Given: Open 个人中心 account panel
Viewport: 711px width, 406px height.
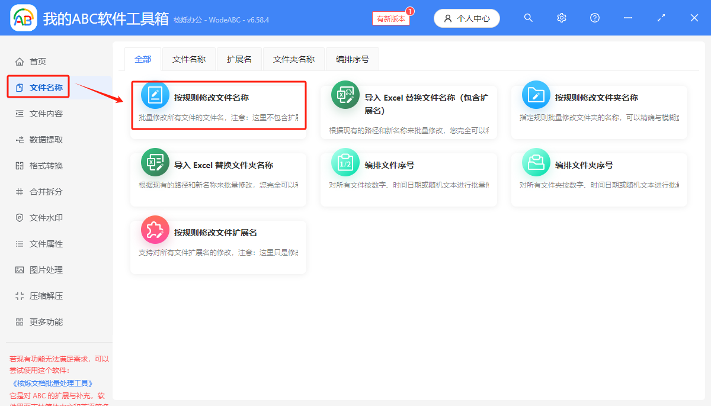Looking at the screenshot, I should (466, 18).
